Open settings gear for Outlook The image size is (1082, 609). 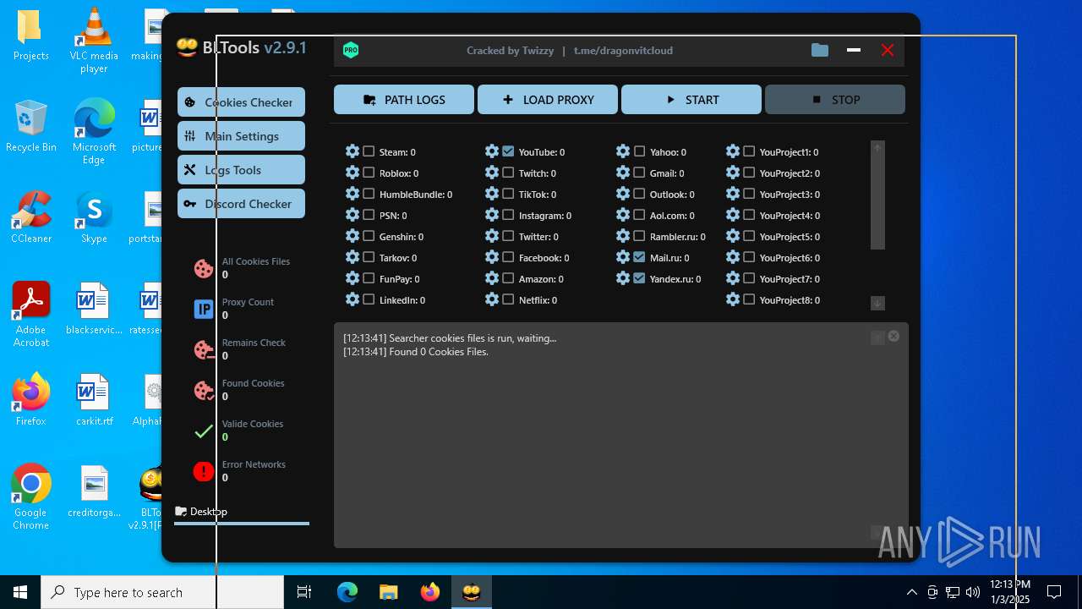tap(623, 194)
